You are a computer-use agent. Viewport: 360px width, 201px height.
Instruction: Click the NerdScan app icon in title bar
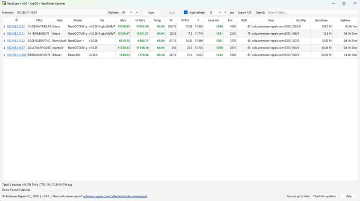[x=4, y=4]
